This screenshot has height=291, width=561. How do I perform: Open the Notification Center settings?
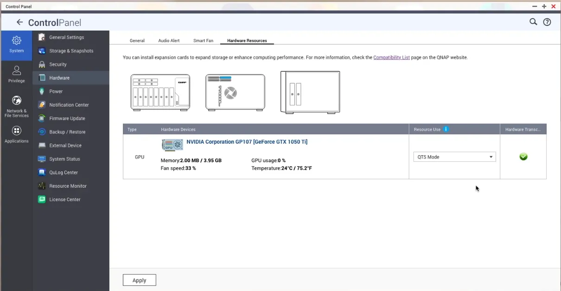coord(69,105)
